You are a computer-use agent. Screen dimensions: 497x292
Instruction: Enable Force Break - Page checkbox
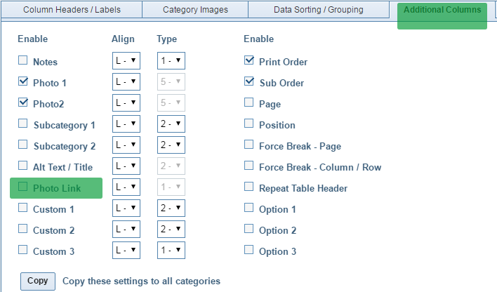[249, 145]
